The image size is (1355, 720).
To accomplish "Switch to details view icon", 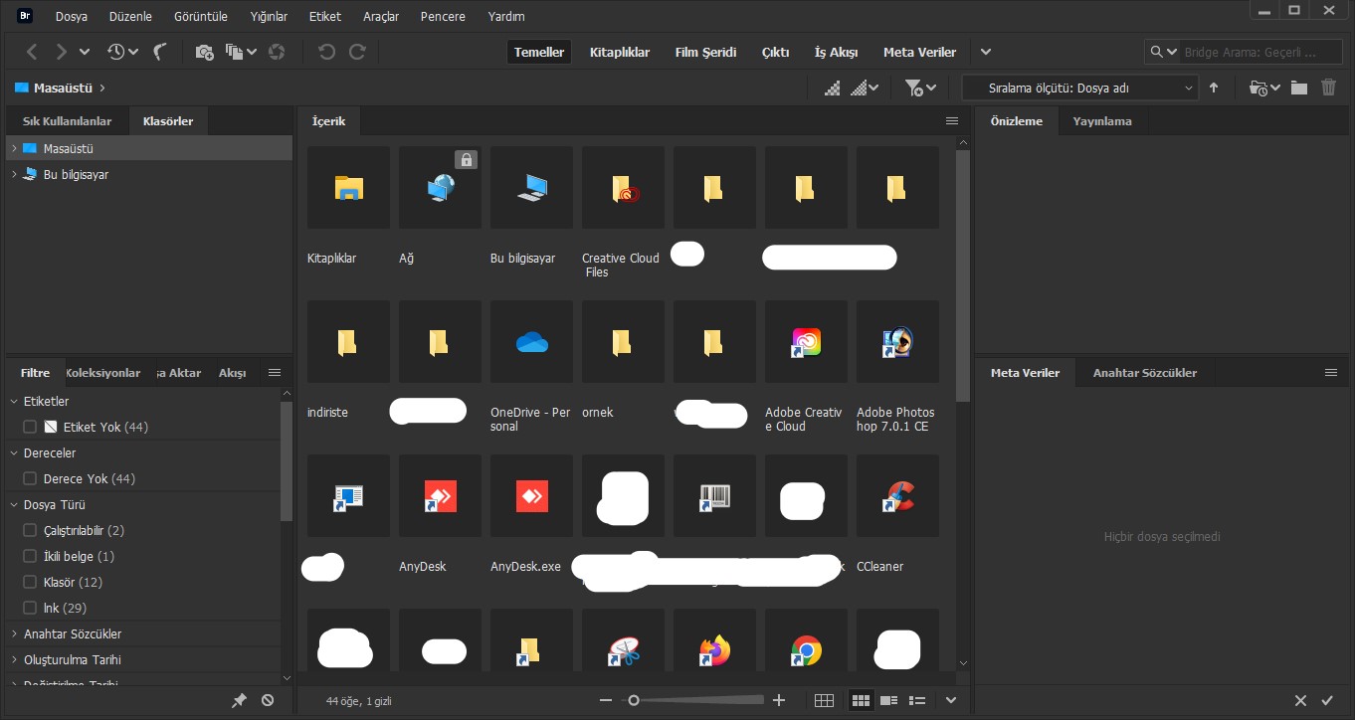I will [889, 700].
